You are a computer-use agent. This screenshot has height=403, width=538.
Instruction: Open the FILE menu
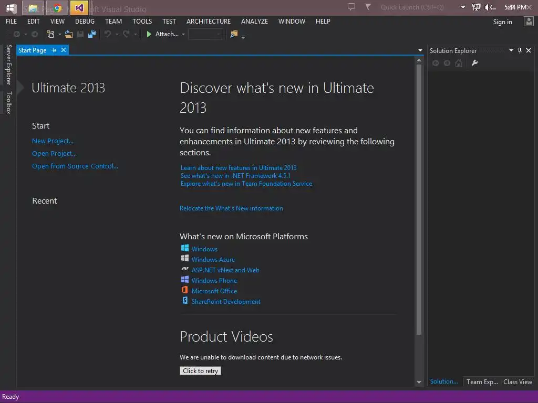(12, 21)
